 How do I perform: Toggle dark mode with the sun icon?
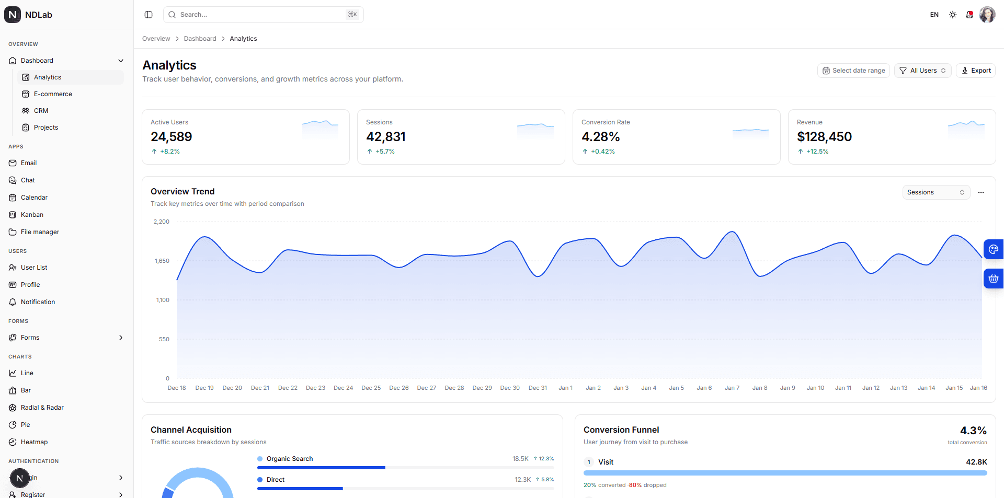point(952,14)
